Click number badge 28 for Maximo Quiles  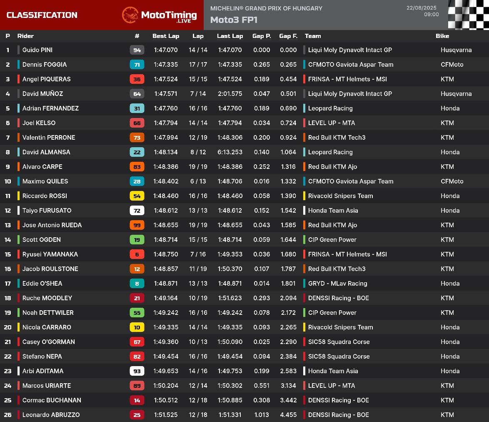pyautogui.click(x=137, y=181)
